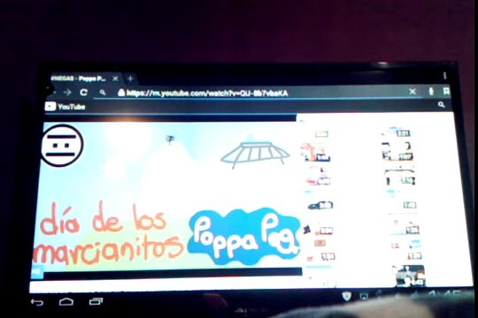The width and height of the screenshot is (478, 318).
Task: Go forward with the arrow button
Action: coord(67,92)
